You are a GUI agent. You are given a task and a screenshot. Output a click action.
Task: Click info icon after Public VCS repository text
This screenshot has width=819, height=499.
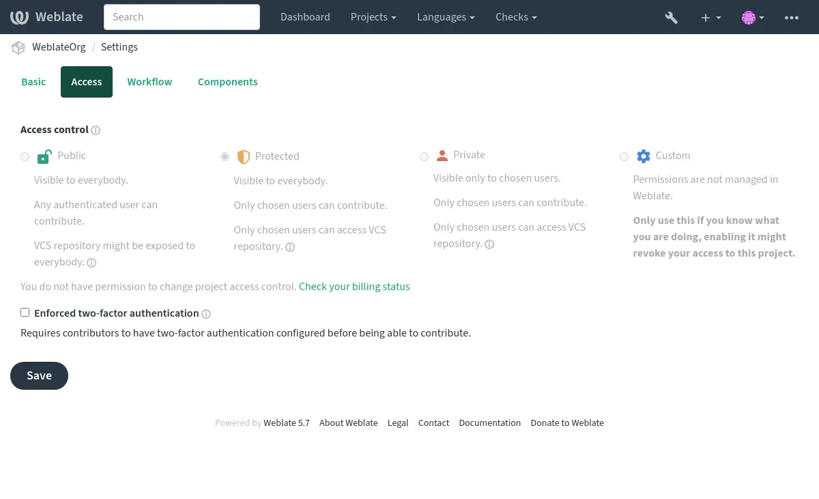coord(91,263)
